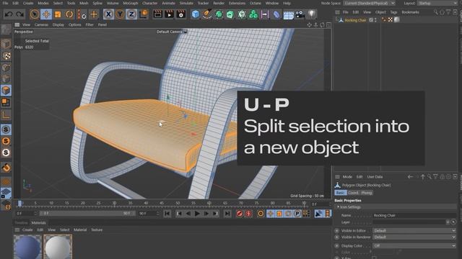This screenshot has height=259, width=462.
Task: Switch to the Materials tab
Action: (x=38, y=223)
